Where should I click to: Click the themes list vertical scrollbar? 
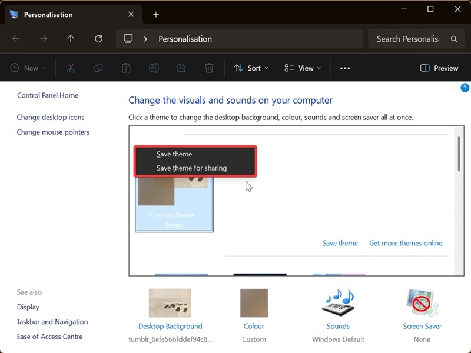click(x=459, y=154)
